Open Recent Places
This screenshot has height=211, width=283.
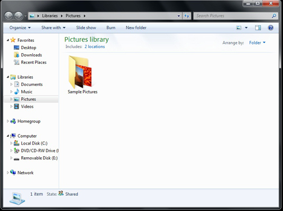coord(33,62)
